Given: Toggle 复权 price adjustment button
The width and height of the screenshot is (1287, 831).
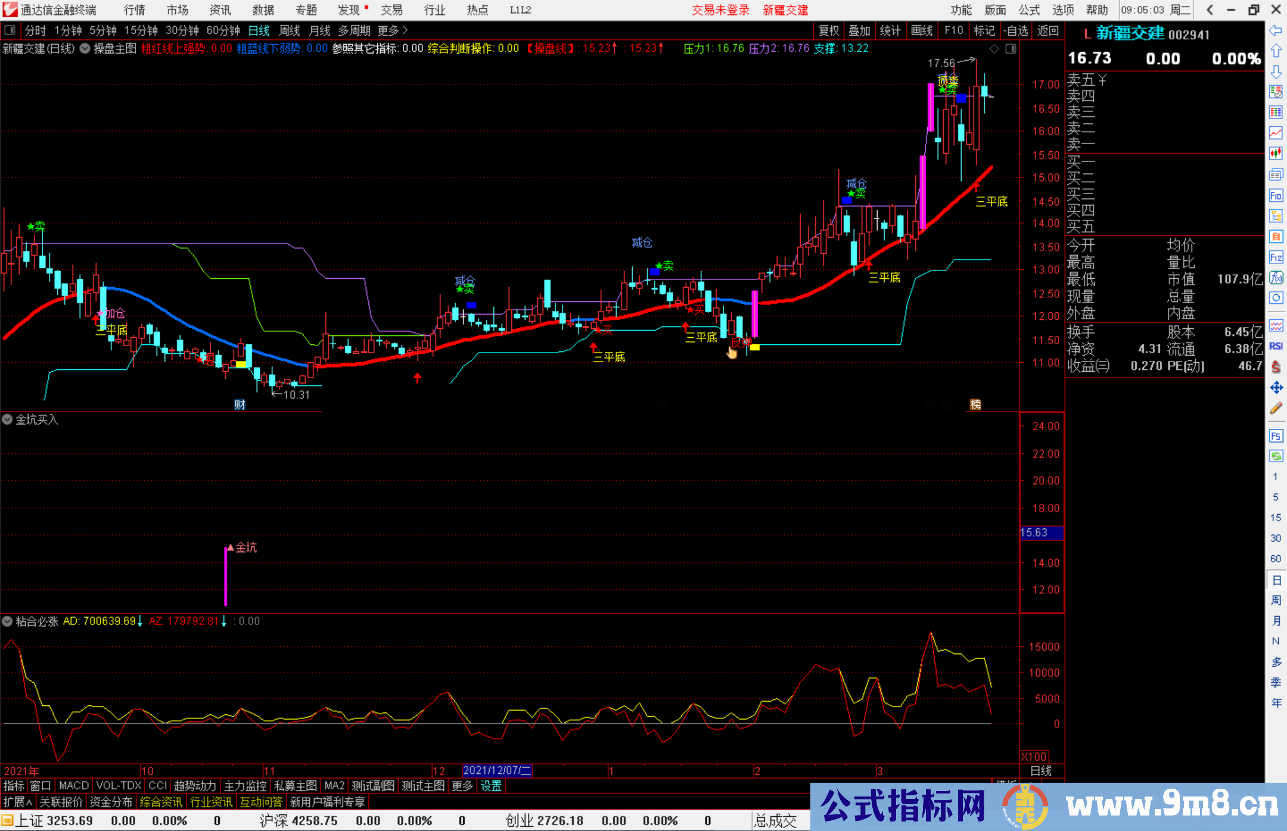Looking at the screenshot, I should (x=829, y=30).
